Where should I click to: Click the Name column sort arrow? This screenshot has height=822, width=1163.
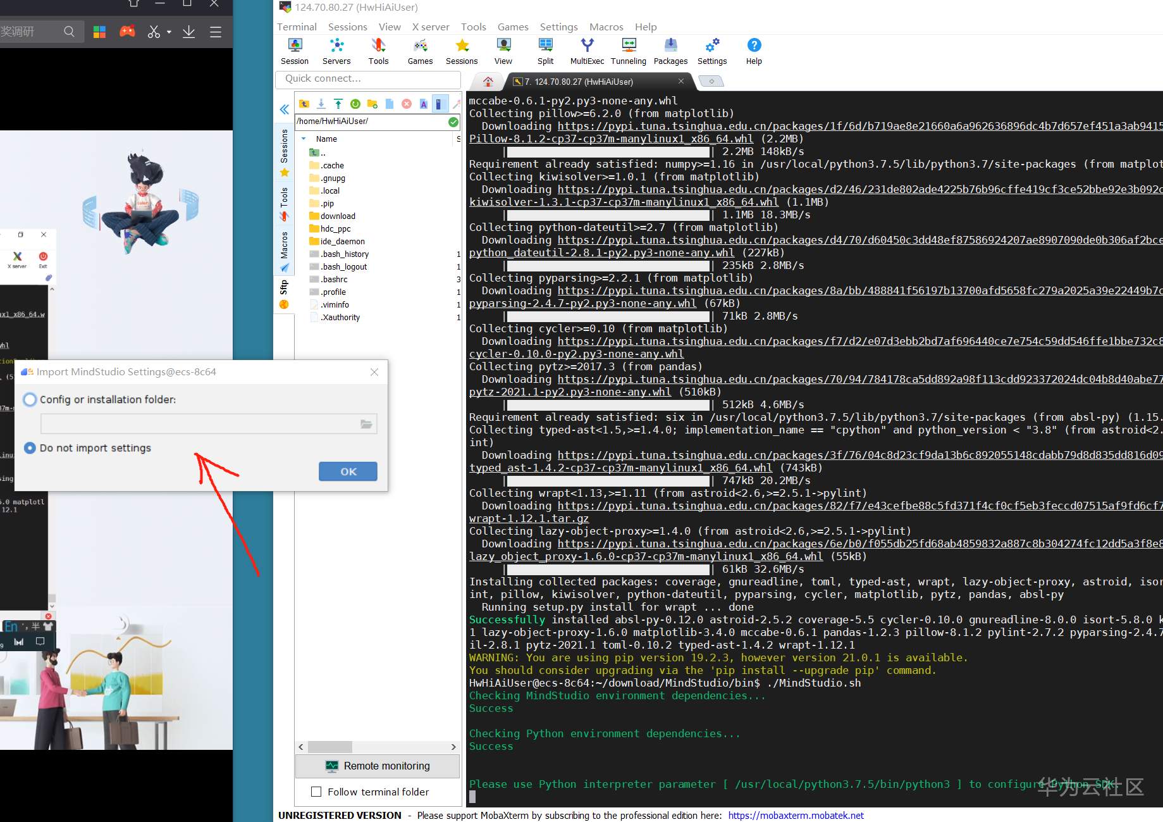pyautogui.click(x=304, y=139)
